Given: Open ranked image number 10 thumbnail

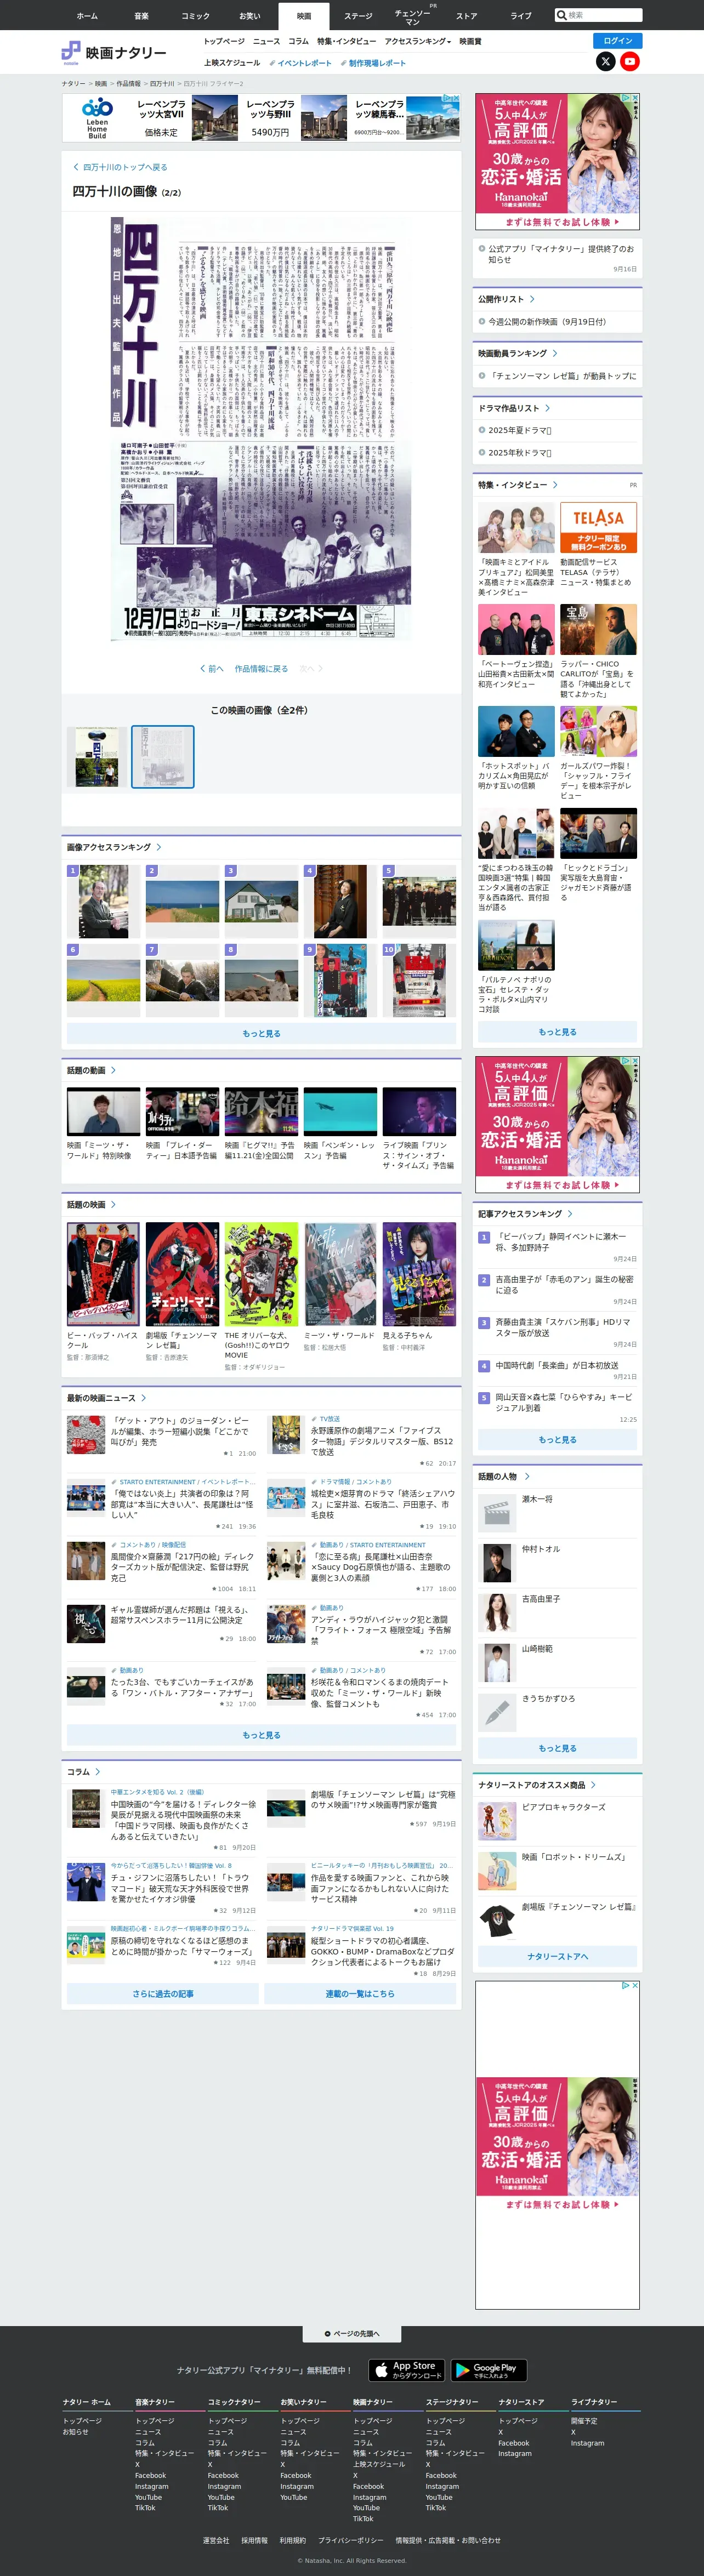Looking at the screenshot, I should pyautogui.click(x=419, y=981).
